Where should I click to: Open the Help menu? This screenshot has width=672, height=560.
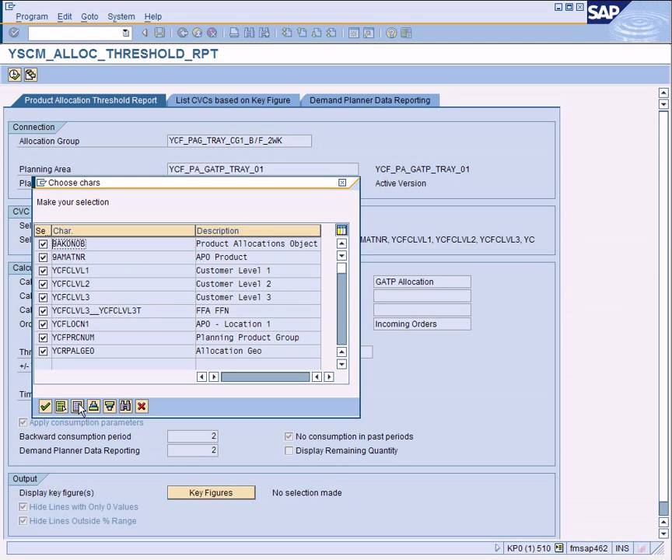tap(152, 16)
